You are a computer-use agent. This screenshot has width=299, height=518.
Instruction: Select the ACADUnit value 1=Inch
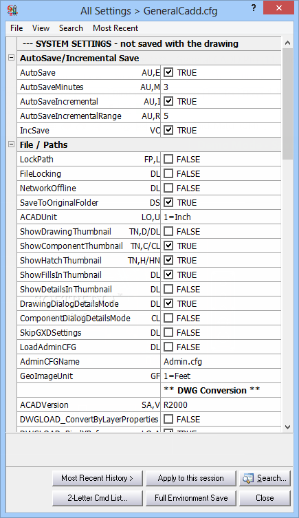tap(221, 217)
